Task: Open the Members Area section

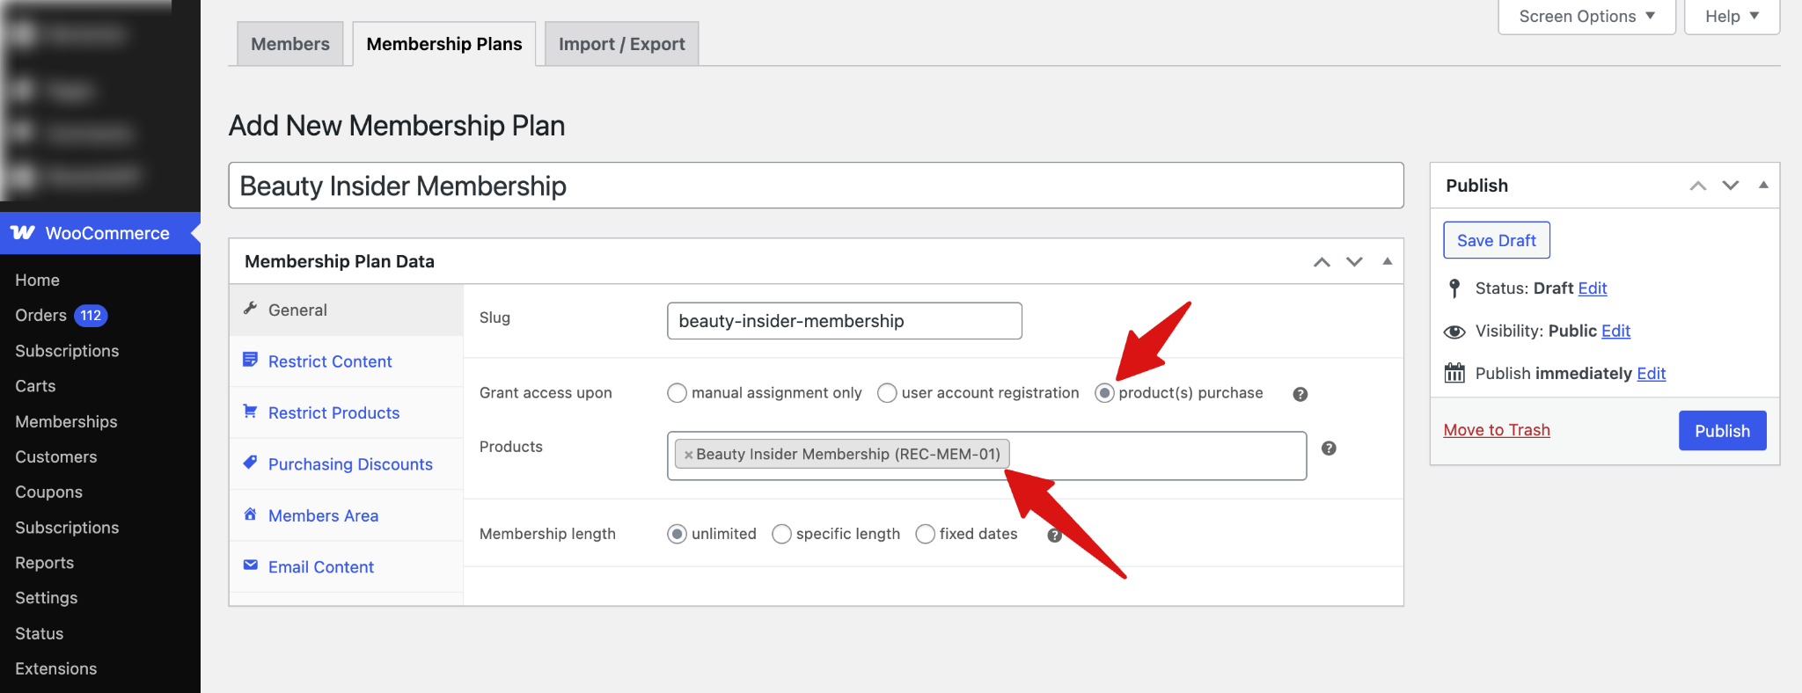Action: click(347, 515)
